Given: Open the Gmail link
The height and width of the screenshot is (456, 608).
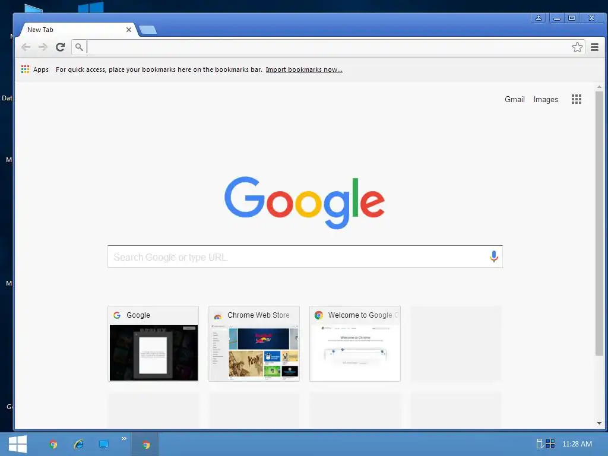Looking at the screenshot, I should pyautogui.click(x=515, y=99).
